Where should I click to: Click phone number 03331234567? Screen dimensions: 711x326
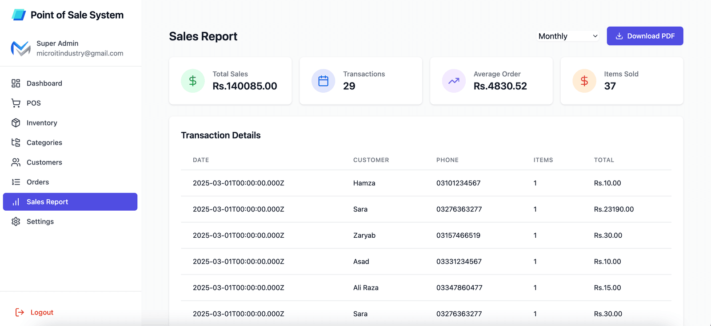459,262
